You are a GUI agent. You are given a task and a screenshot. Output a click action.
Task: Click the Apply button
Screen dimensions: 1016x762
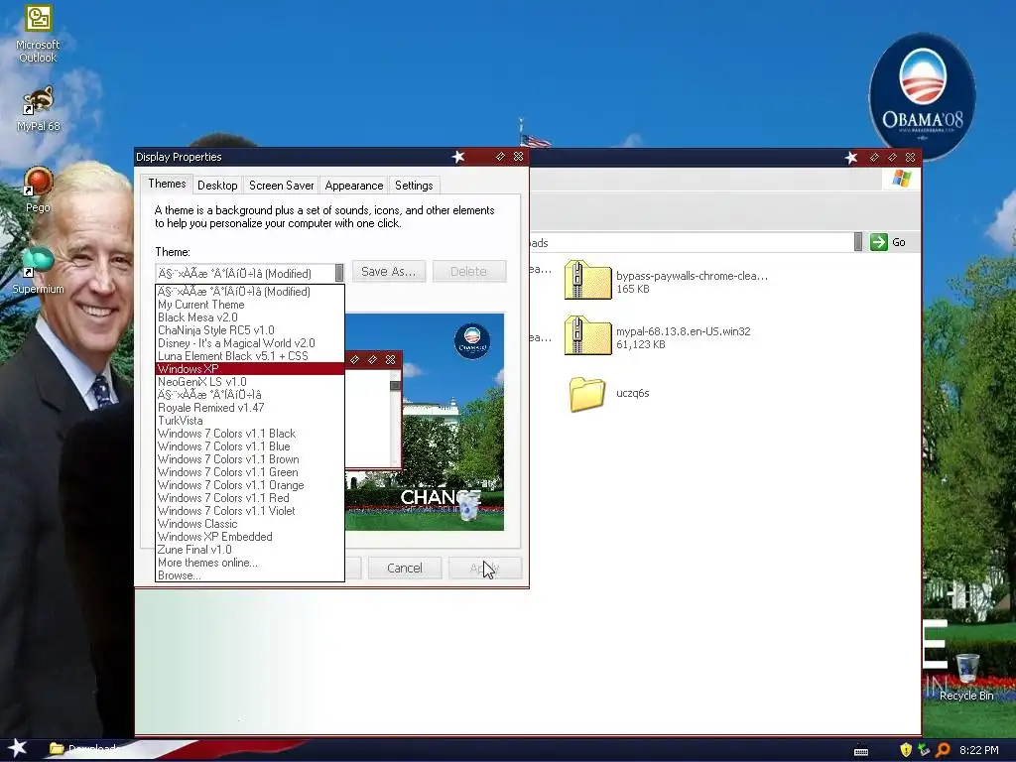click(484, 568)
